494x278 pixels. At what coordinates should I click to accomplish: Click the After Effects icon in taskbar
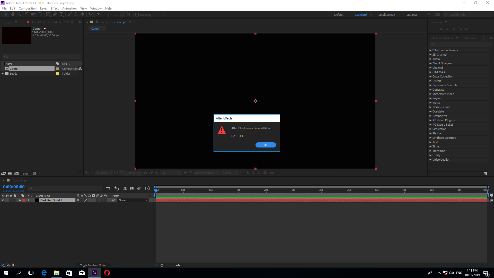click(94, 273)
